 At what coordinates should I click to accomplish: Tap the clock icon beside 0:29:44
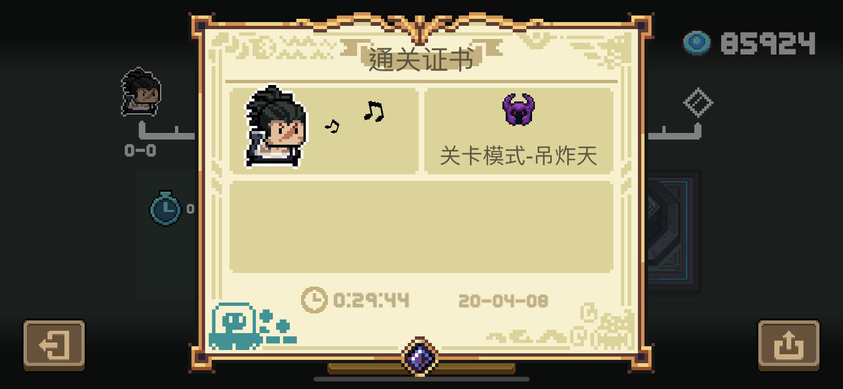[x=314, y=300]
